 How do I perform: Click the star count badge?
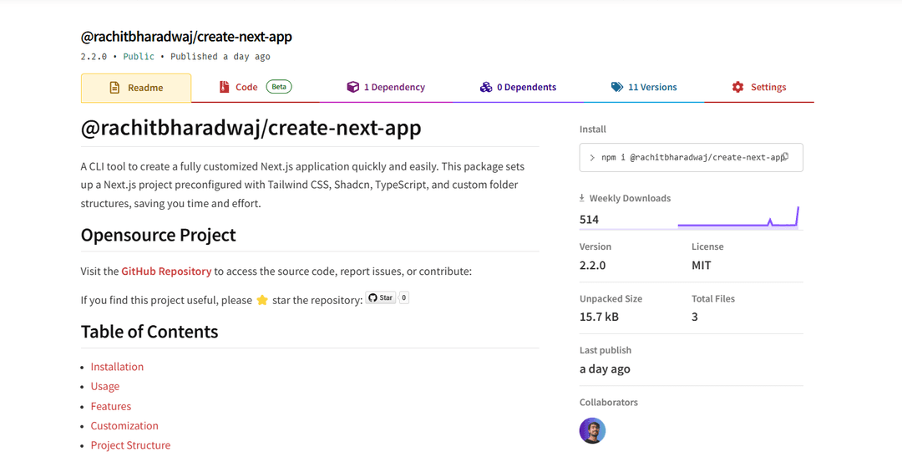404,297
